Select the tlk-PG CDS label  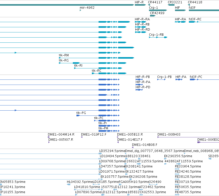(81, 113)
